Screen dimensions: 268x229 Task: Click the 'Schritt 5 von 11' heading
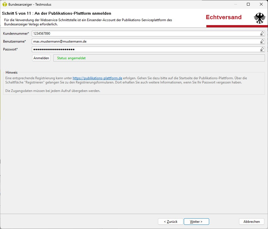pyautogui.click(x=56, y=13)
